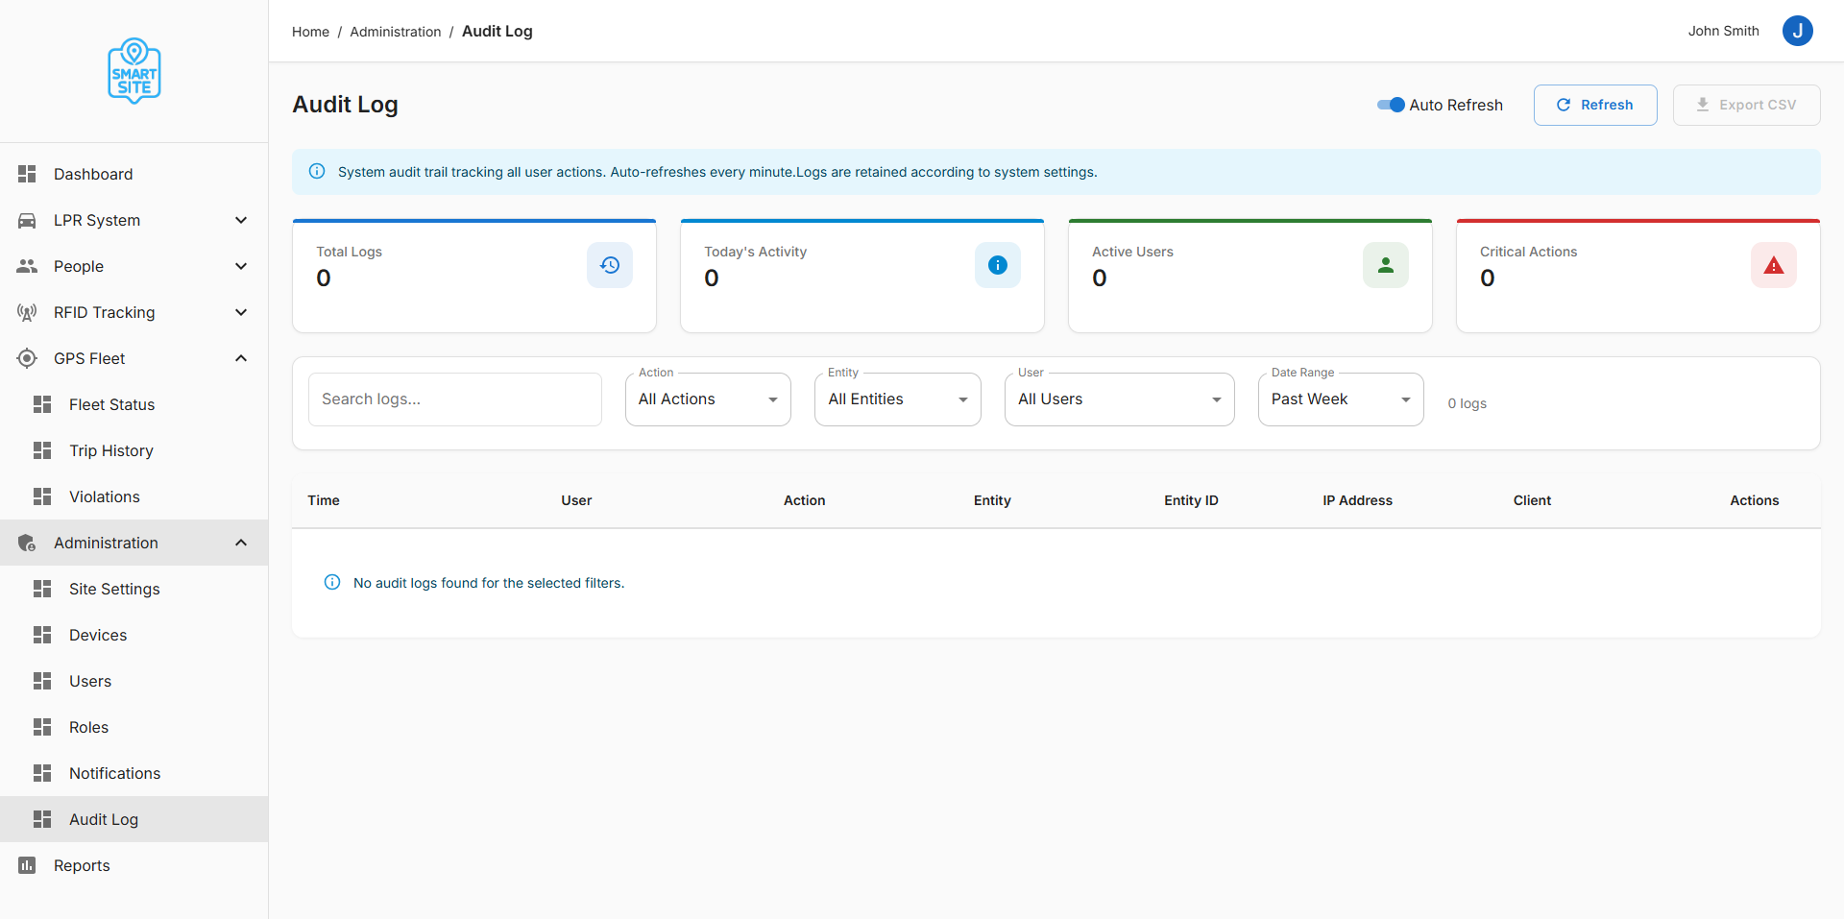Open Site Settings in the sidebar
This screenshot has width=1844, height=919.
pos(114,589)
